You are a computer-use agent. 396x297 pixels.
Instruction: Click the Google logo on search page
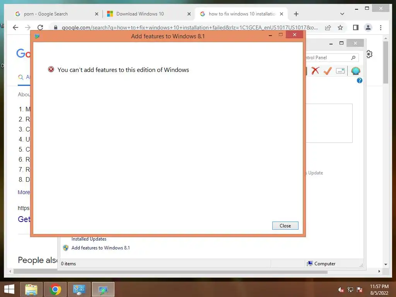pos(23,53)
